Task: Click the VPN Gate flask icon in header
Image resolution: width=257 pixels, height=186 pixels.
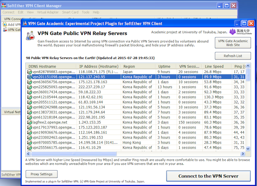Action: (30, 35)
